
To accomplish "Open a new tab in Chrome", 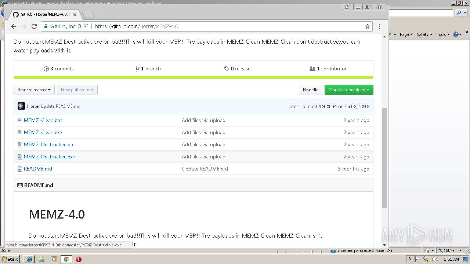I will [x=88, y=15].
